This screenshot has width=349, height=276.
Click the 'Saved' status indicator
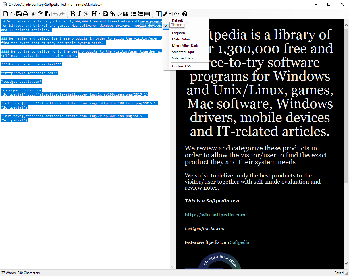click(339, 273)
